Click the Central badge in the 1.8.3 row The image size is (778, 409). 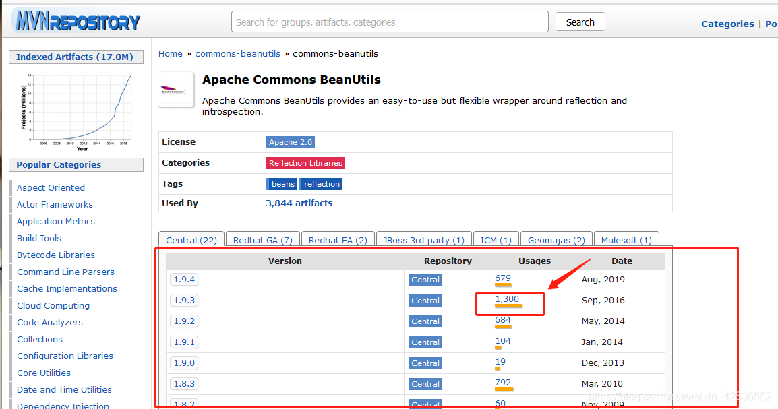425,383
